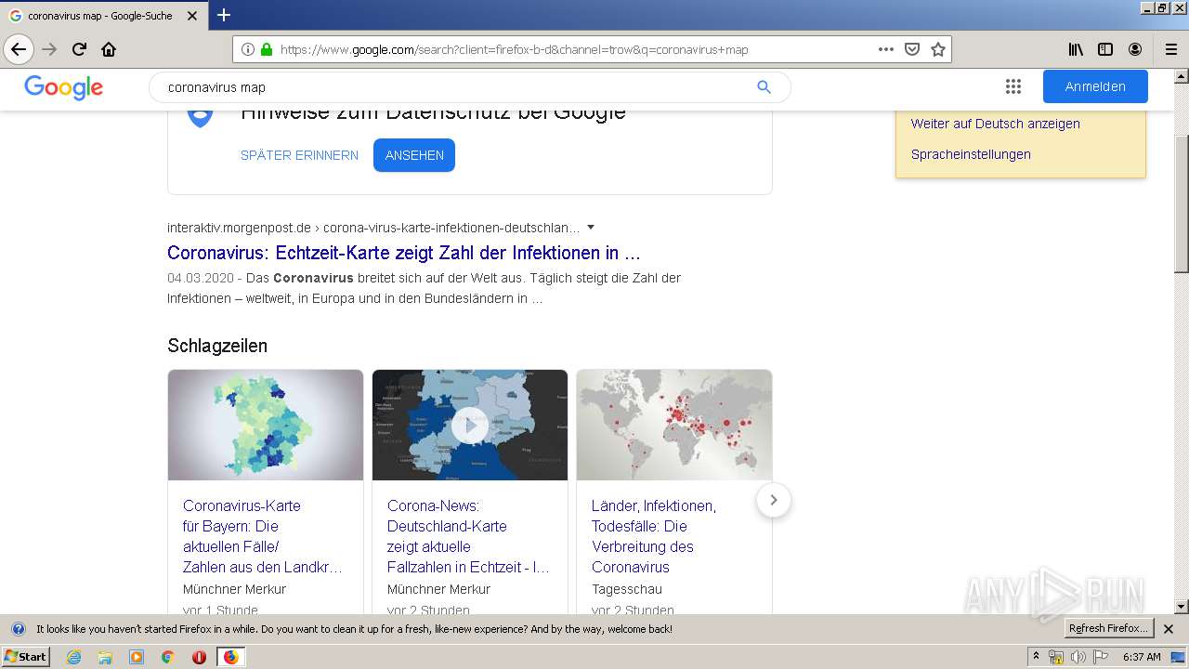Open the network status tray icon
This screenshot has width=1189, height=669.
click(x=1056, y=657)
